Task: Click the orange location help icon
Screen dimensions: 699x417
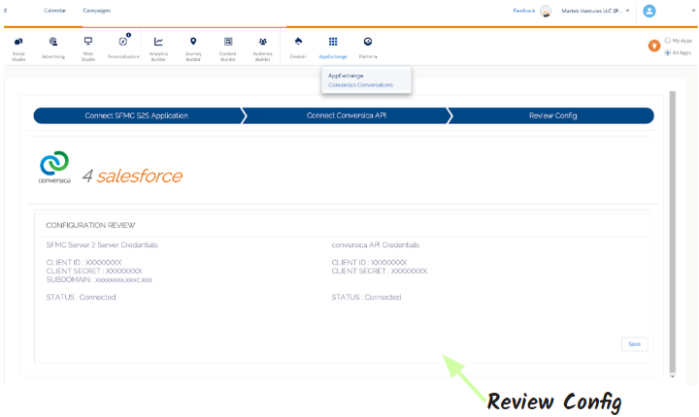Action: coord(654,46)
